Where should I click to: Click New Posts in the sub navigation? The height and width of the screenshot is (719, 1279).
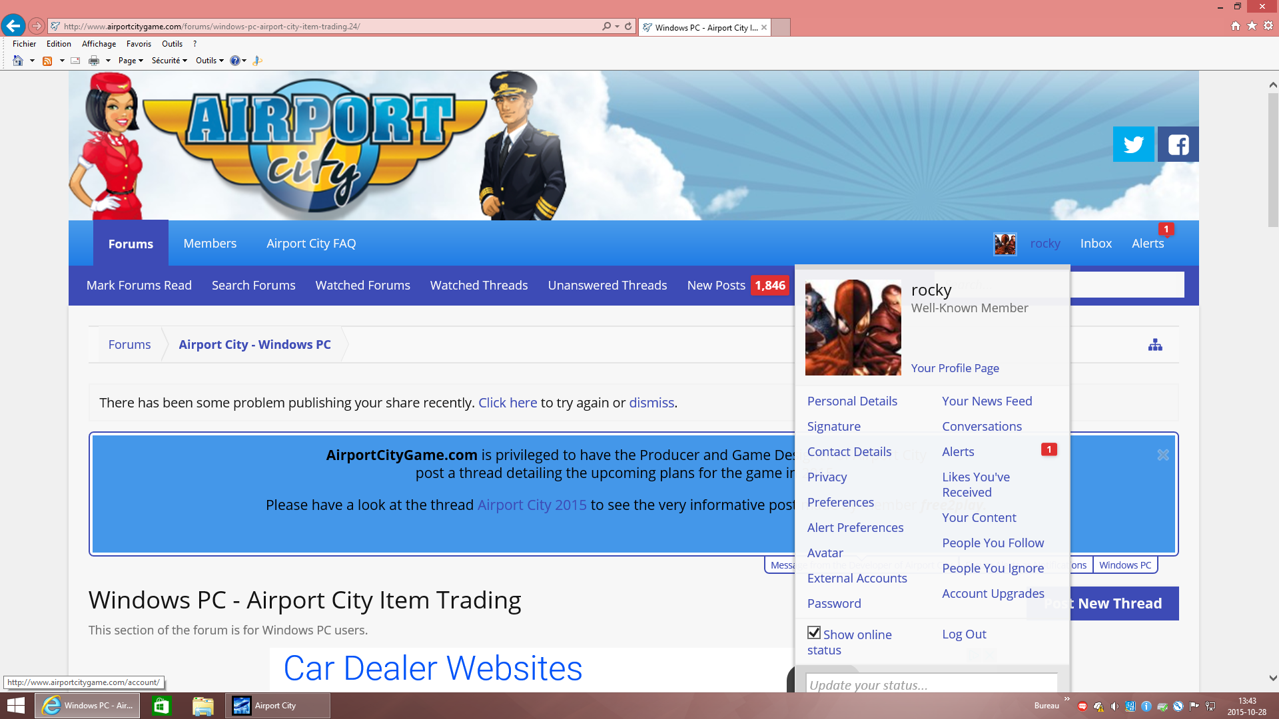point(716,286)
